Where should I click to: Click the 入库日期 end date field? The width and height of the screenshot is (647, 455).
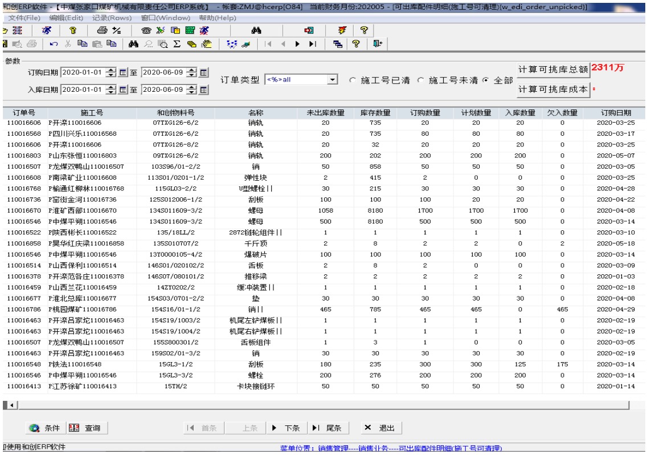164,90
